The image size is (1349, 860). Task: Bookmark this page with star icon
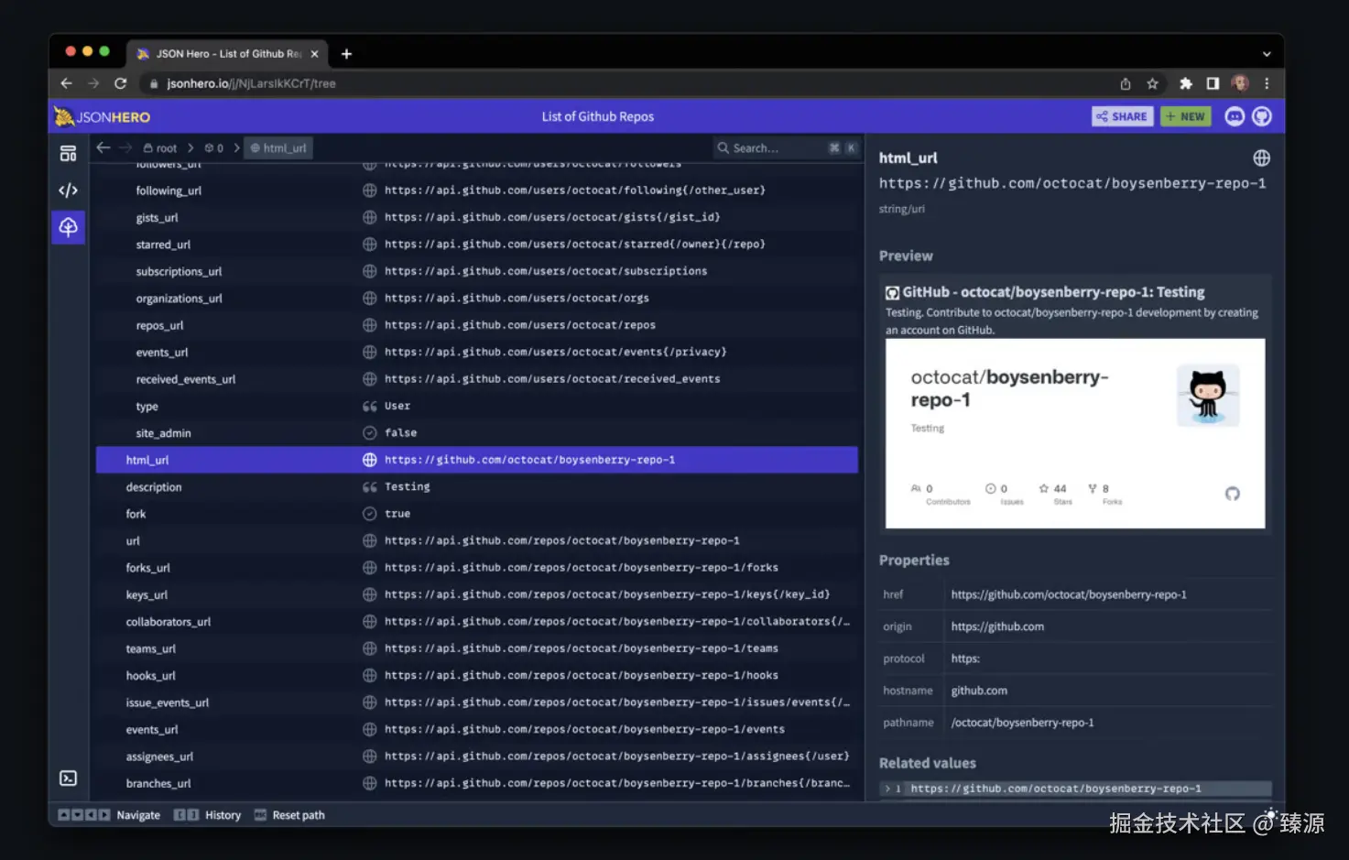click(x=1152, y=83)
